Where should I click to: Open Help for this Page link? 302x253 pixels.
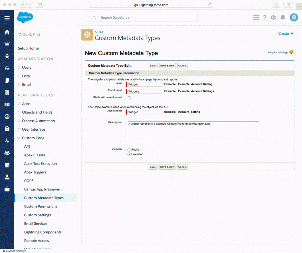pyautogui.click(x=278, y=52)
